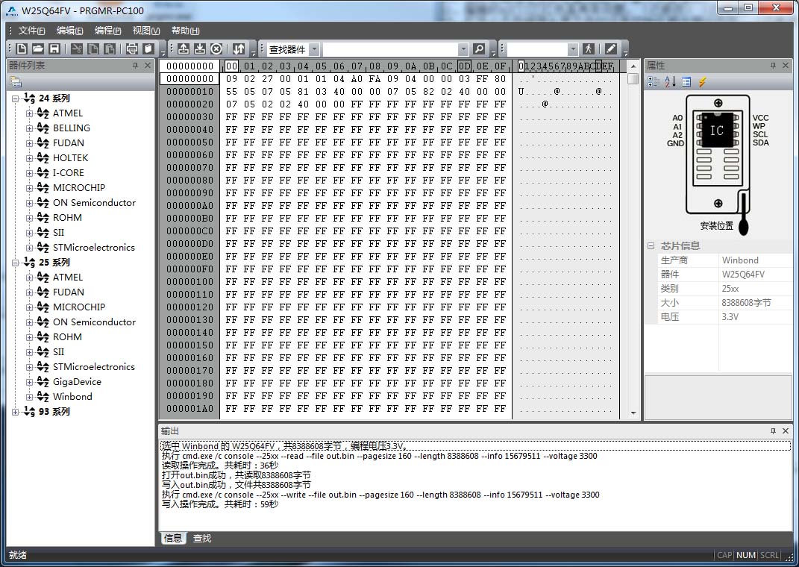Expand BELLING in 24 系列
Viewport: 799px width, 567px height.
tap(30, 128)
